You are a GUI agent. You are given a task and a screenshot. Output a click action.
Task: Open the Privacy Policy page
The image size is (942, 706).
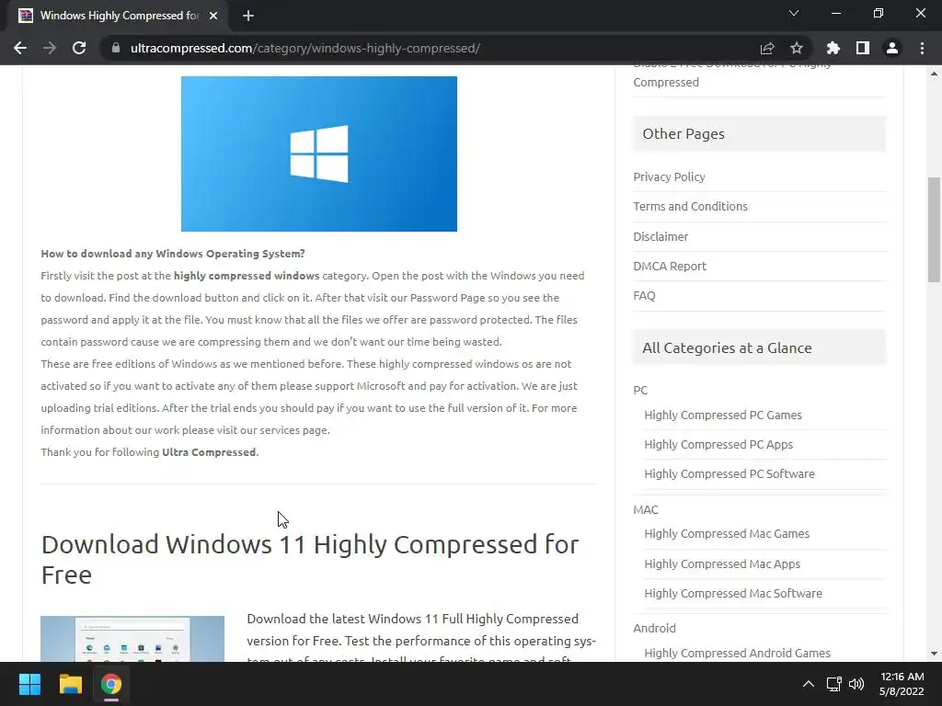point(669,177)
